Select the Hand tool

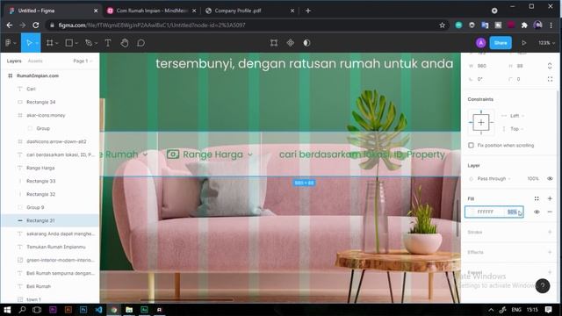pos(125,43)
